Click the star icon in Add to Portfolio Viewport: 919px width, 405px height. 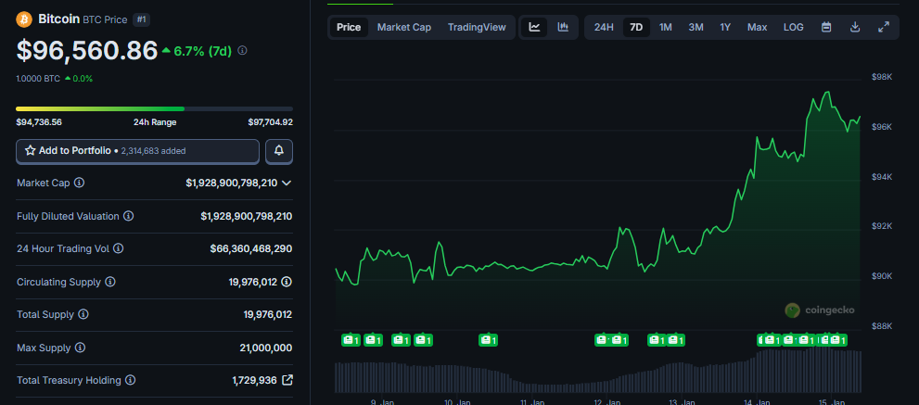[x=31, y=151]
